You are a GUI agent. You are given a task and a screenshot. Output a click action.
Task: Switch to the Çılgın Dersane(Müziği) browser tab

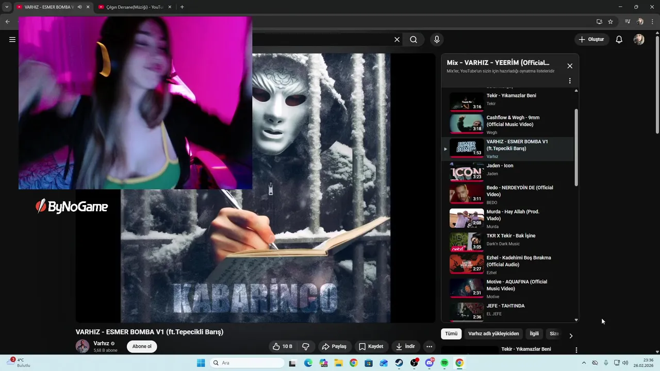click(x=135, y=7)
